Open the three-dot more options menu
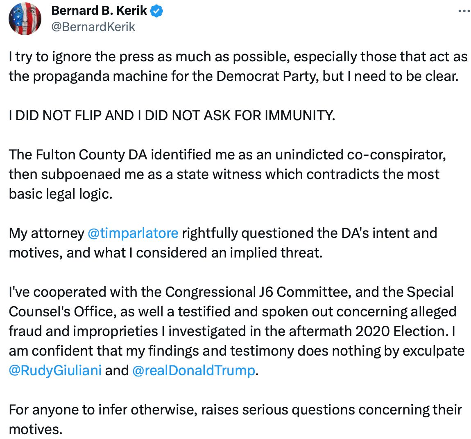 pyautogui.click(x=464, y=11)
